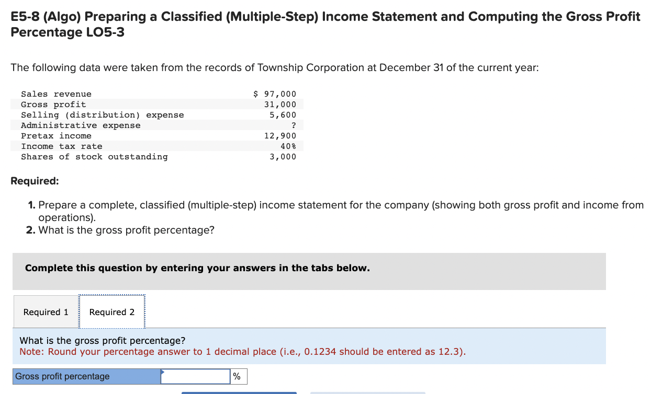The height and width of the screenshot is (394, 651).
Task: Click the Selling (distribution) expense line
Action: click(103, 114)
